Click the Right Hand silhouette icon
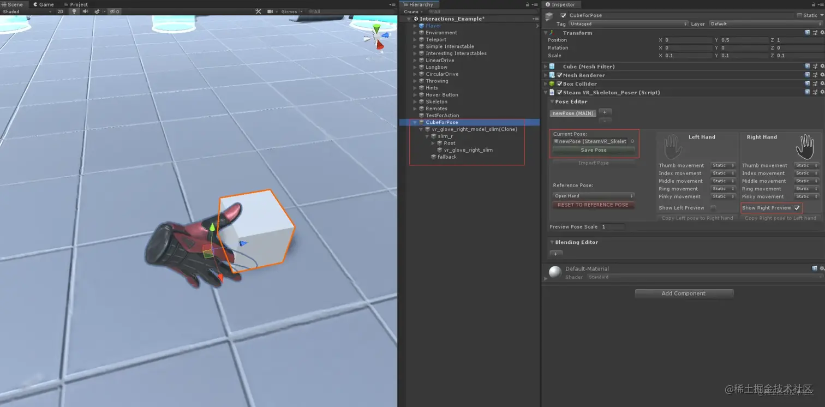Screen dimensions: 825x407 pos(805,147)
